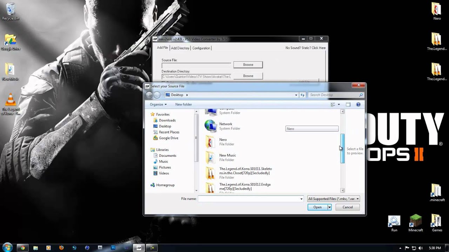Screen dimensions: 449x252
Task: Click the dialog's Forward navigation arrow
Action: [x=157, y=95]
